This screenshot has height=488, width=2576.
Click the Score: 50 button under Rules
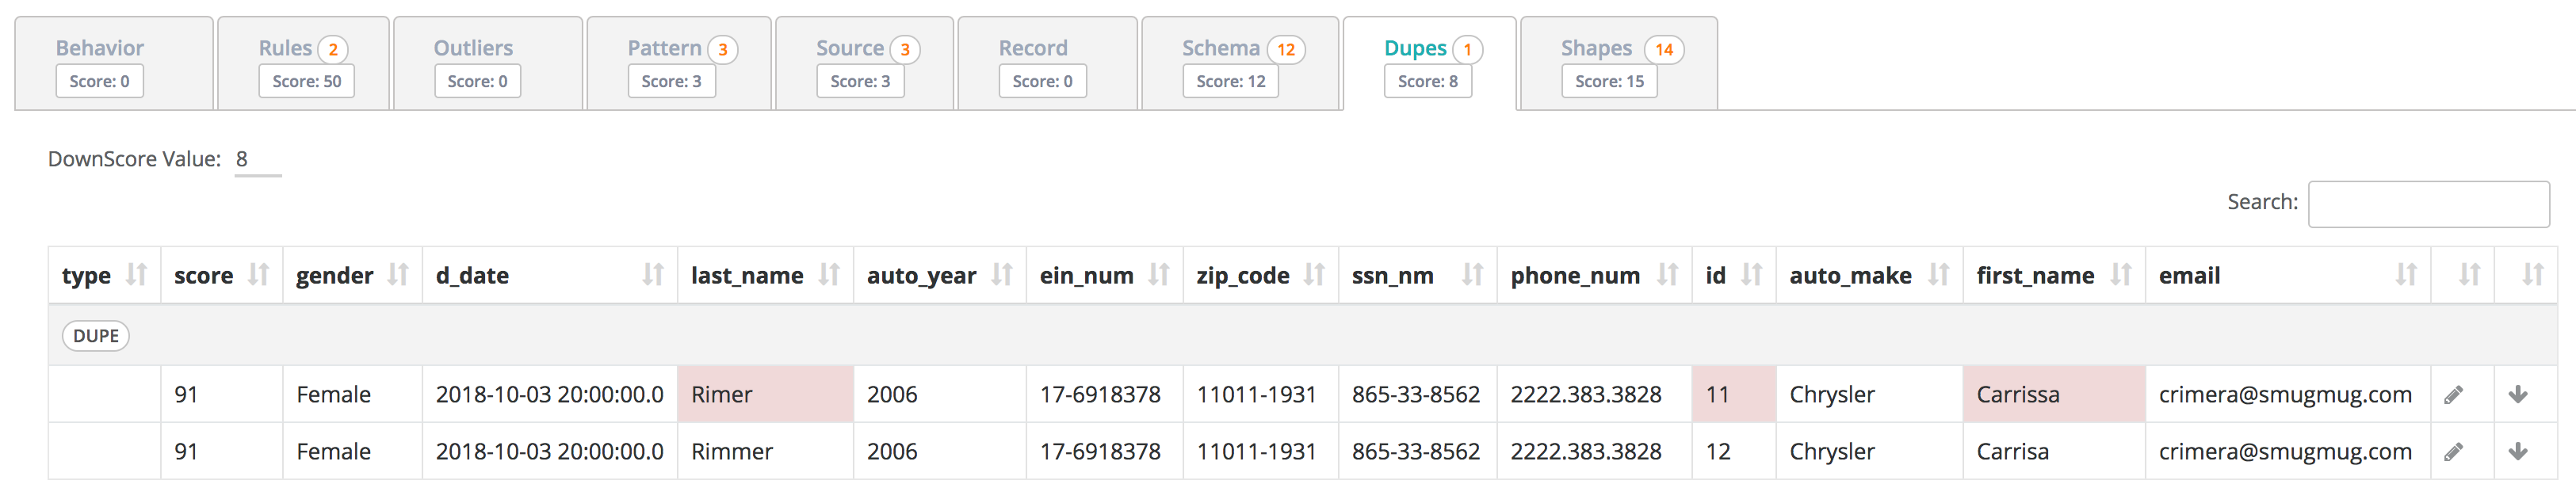click(306, 82)
